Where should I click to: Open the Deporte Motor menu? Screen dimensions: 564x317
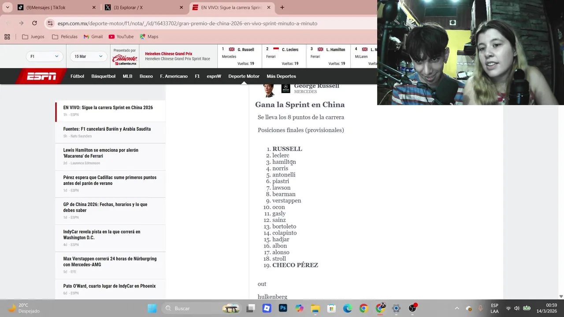coord(244,76)
